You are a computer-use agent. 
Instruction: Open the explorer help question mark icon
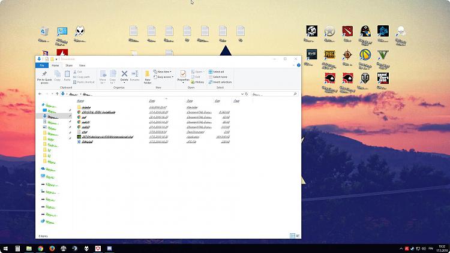point(299,65)
